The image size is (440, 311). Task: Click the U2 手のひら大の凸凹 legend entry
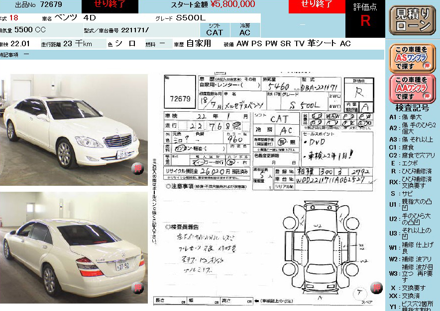click(410, 219)
